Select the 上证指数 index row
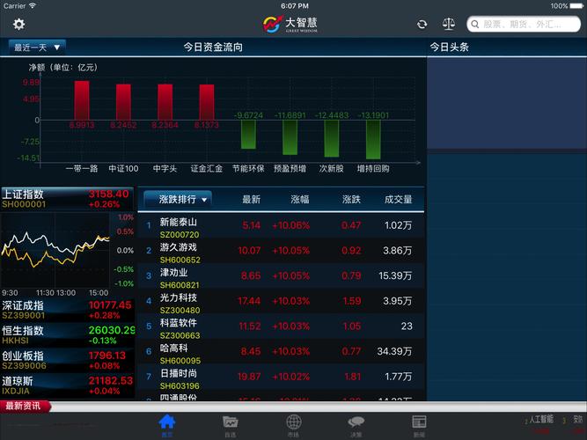This screenshot has height=440, width=587. coord(68,198)
